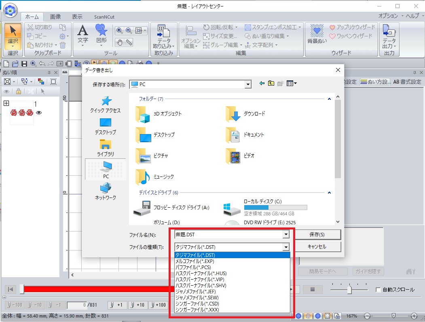Click the simulator stop button
The height and width of the screenshot is (322, 425).
click(x=313, y=289)
